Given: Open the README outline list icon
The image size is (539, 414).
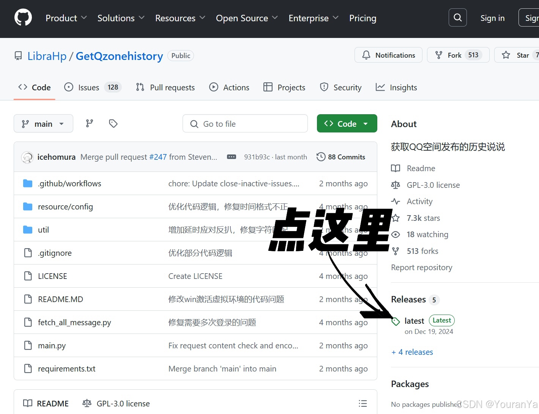Looking at the screenshot, I should click(363, 403).
